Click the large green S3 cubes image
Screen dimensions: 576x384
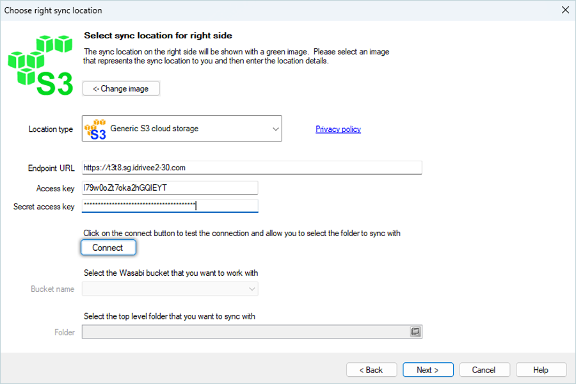click(40, 65)
